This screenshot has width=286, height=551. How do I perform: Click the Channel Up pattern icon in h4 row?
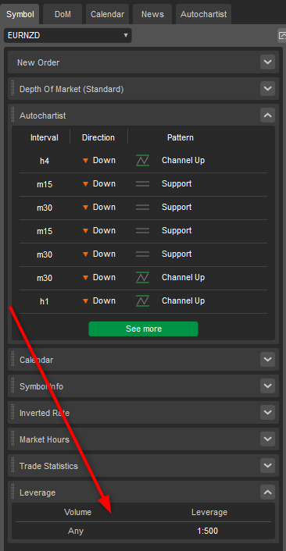click(x=142, y=161)
